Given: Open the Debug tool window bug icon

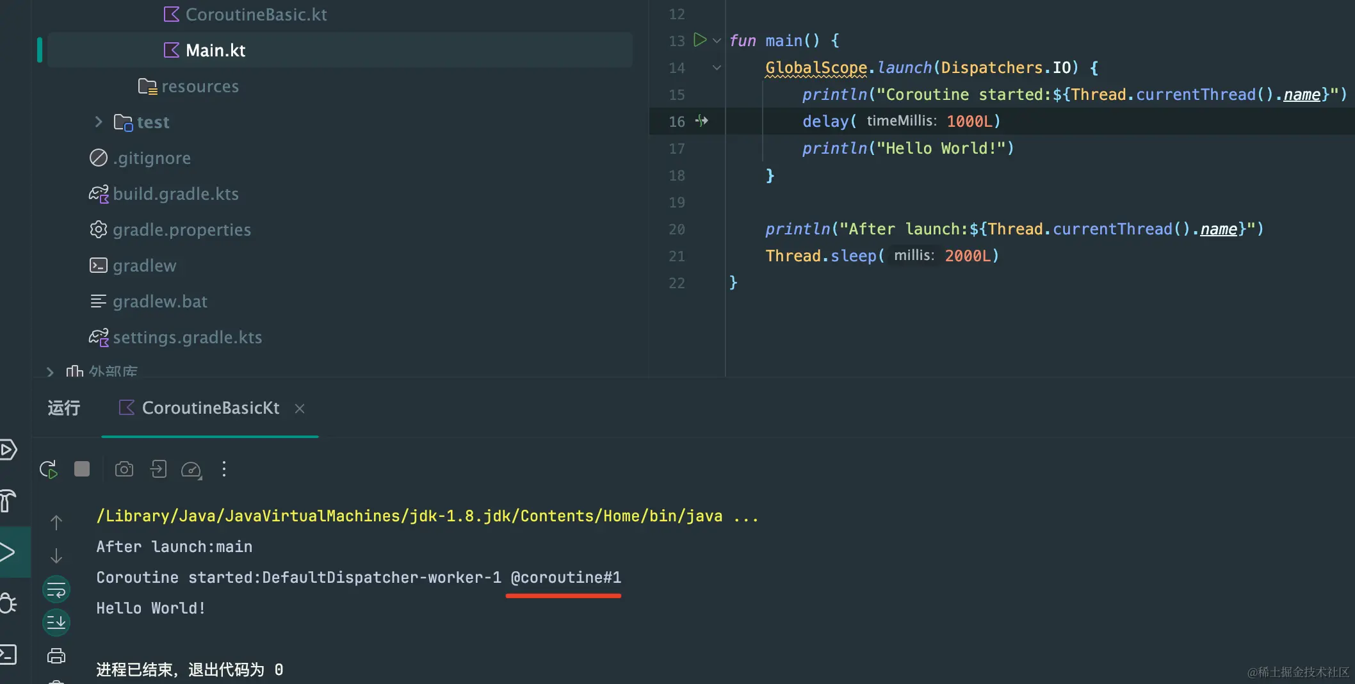Looking at the screenshot, I should pyautogui.click(x=8, y=603).
